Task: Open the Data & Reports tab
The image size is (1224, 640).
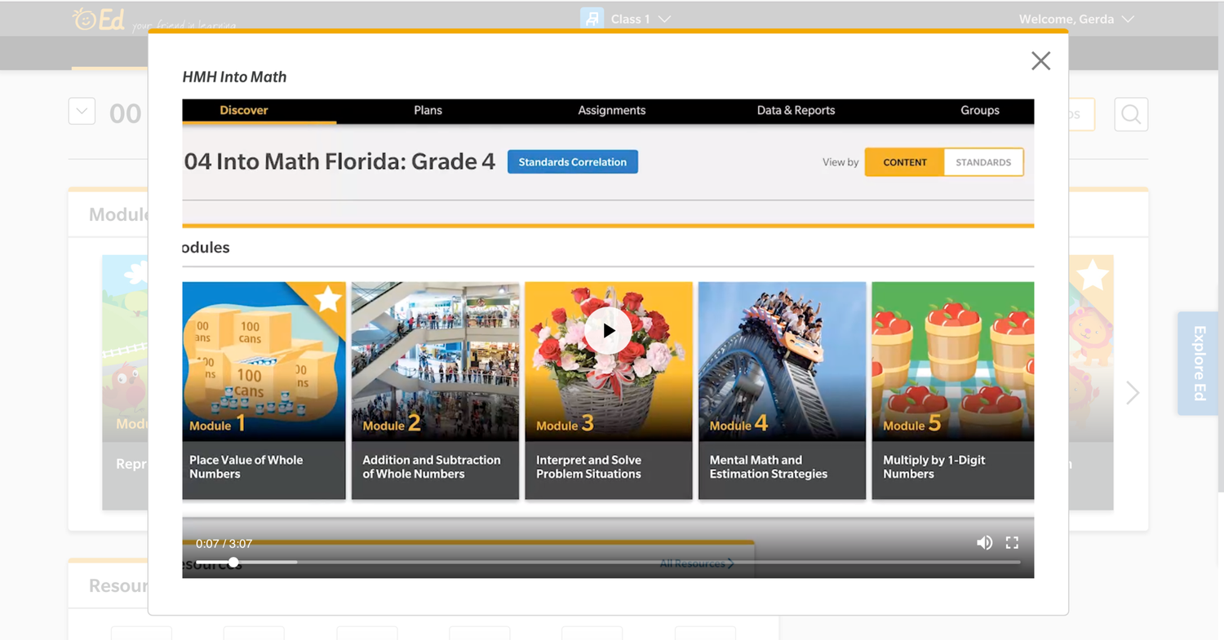Action: coord(796,111)
